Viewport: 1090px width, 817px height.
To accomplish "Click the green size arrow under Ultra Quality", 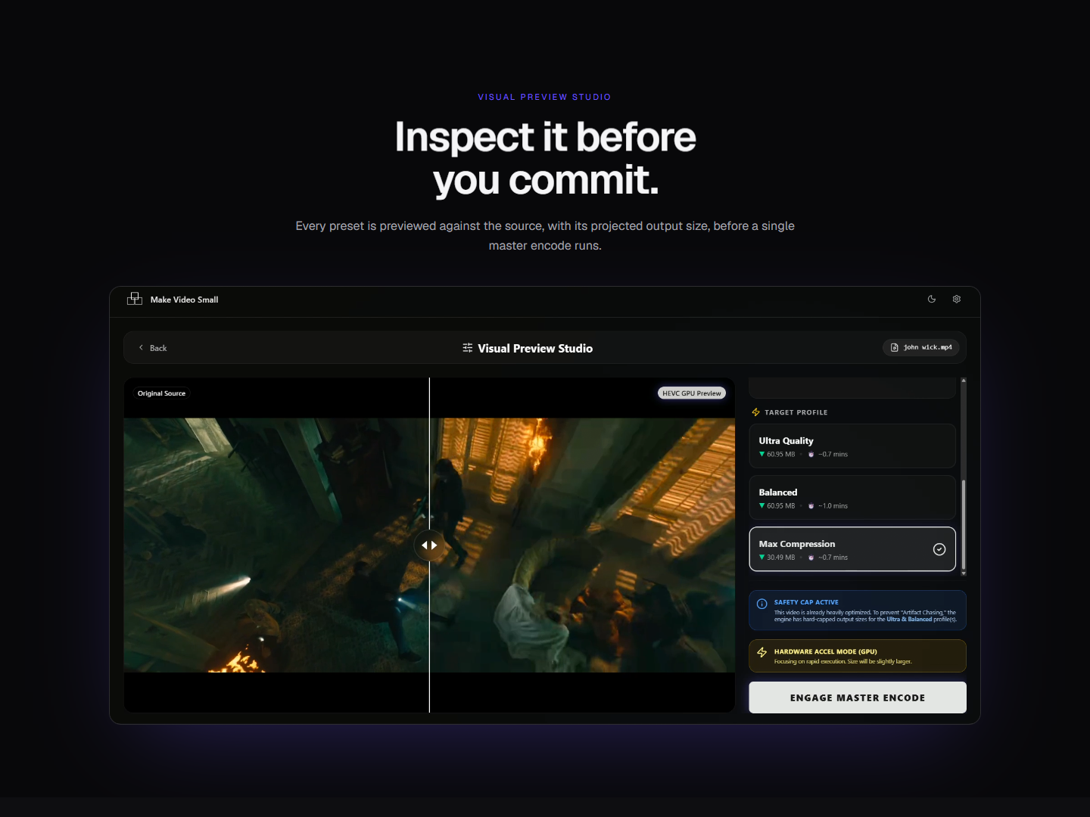I will pos(761,454).
